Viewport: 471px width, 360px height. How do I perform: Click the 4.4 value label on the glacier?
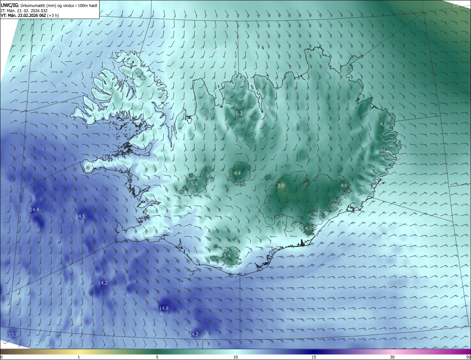tap(237, 173)
